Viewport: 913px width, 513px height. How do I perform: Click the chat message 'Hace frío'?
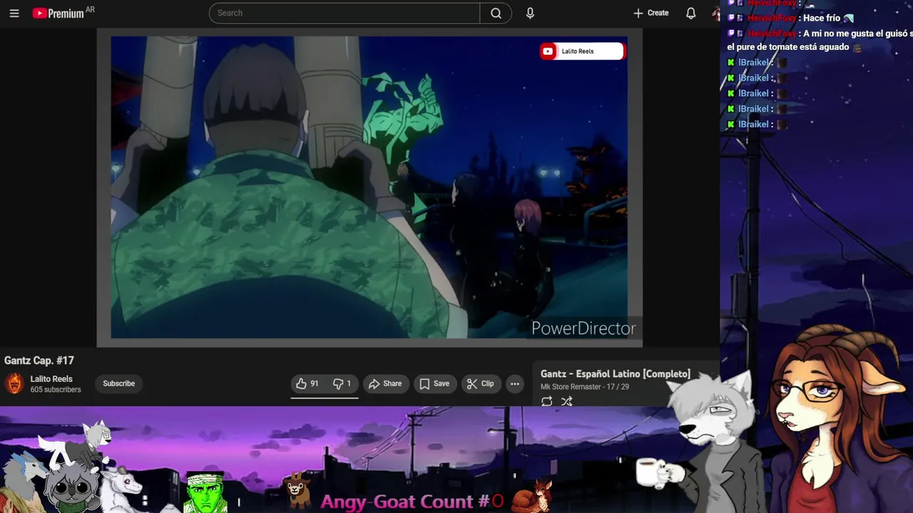(x=822, y=18)
